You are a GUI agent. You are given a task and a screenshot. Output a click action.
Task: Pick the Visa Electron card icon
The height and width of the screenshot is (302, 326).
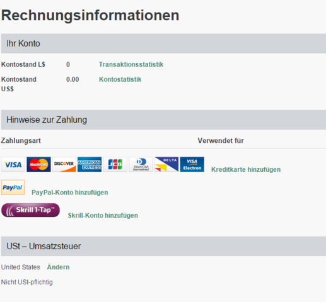click(x=192, y=164)
